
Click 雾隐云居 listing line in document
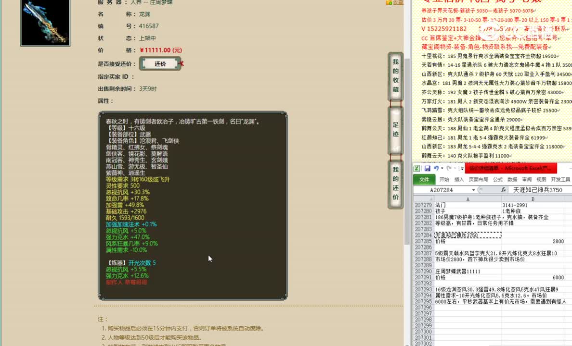click(472, 119)
